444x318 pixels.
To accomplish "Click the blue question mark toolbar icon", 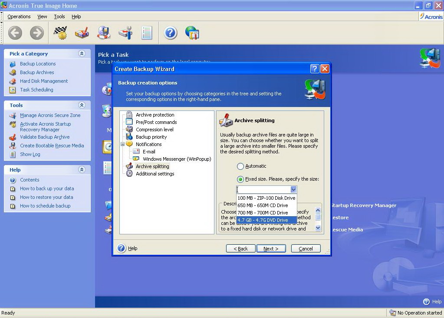I will (171, 33).
